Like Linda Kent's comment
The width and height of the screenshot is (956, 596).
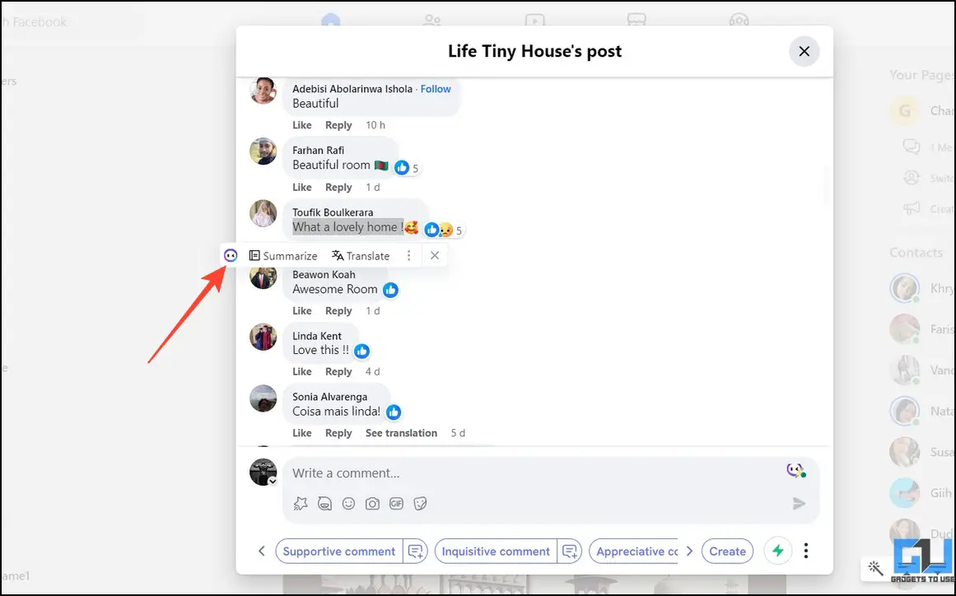(302, 372)
